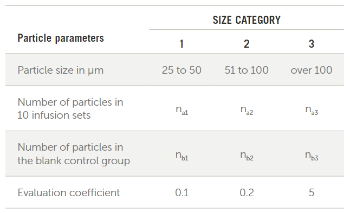Select the blank control group row label
Image resolution: width=350 pixels, height=213 pixels.
[x=74, y=154]
